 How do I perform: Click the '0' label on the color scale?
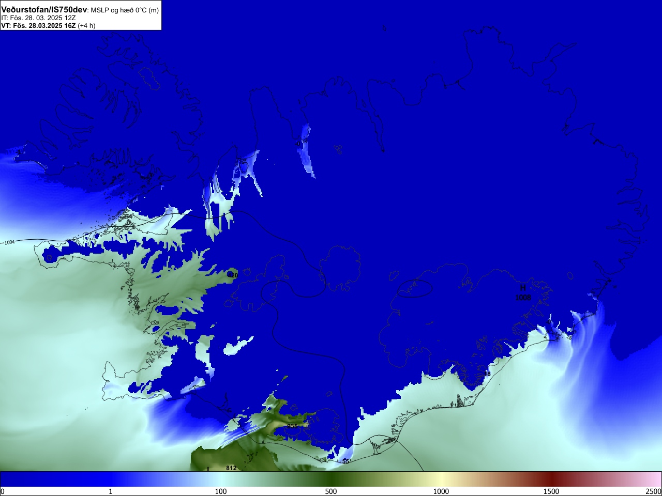(x=3, y=491)
